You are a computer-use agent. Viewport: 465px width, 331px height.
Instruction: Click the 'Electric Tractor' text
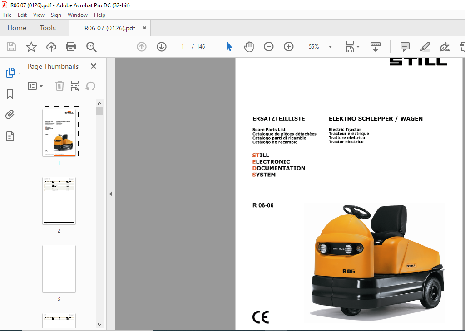coord(345,129)
